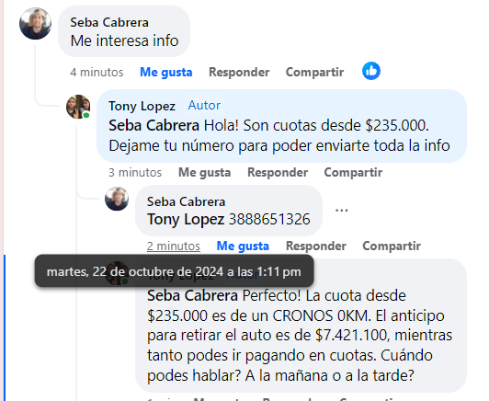
Task: Open the '3 minutos' timestamp link
Action: (x=135, y=172)
